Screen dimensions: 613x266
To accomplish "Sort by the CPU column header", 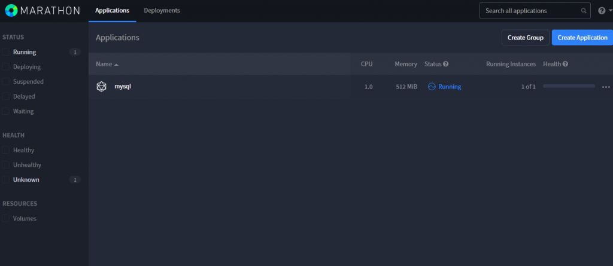I will 367,64.
